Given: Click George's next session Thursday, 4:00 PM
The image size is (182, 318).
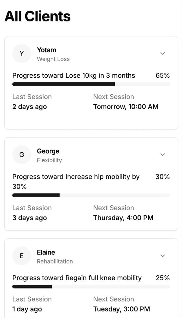Looking at the screenshot, I should click(x=123, y=218).
